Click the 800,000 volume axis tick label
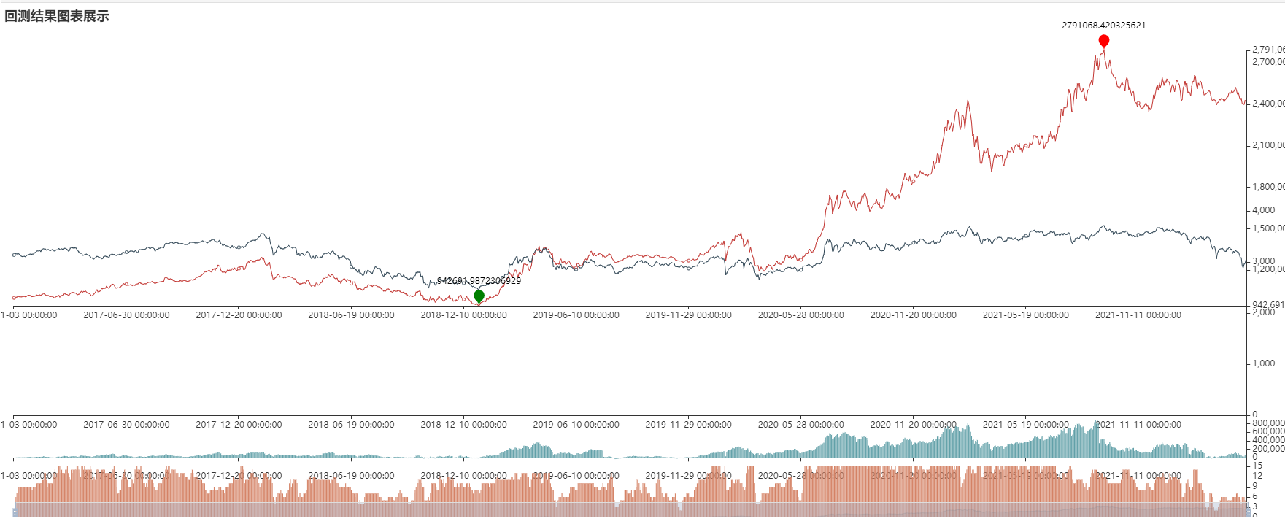Viewport: 1285px width, 524px height. coord(1268,423)
